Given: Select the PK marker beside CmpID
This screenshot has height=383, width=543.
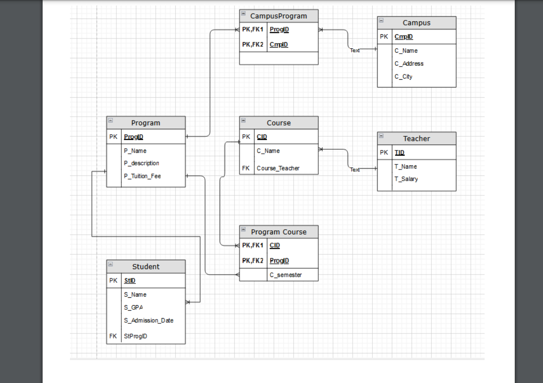Looking at the screenshot, I should pos(383,36).
